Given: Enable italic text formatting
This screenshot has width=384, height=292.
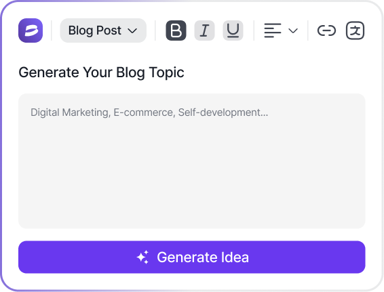Looking at the screenshot, I should (204, 30).
